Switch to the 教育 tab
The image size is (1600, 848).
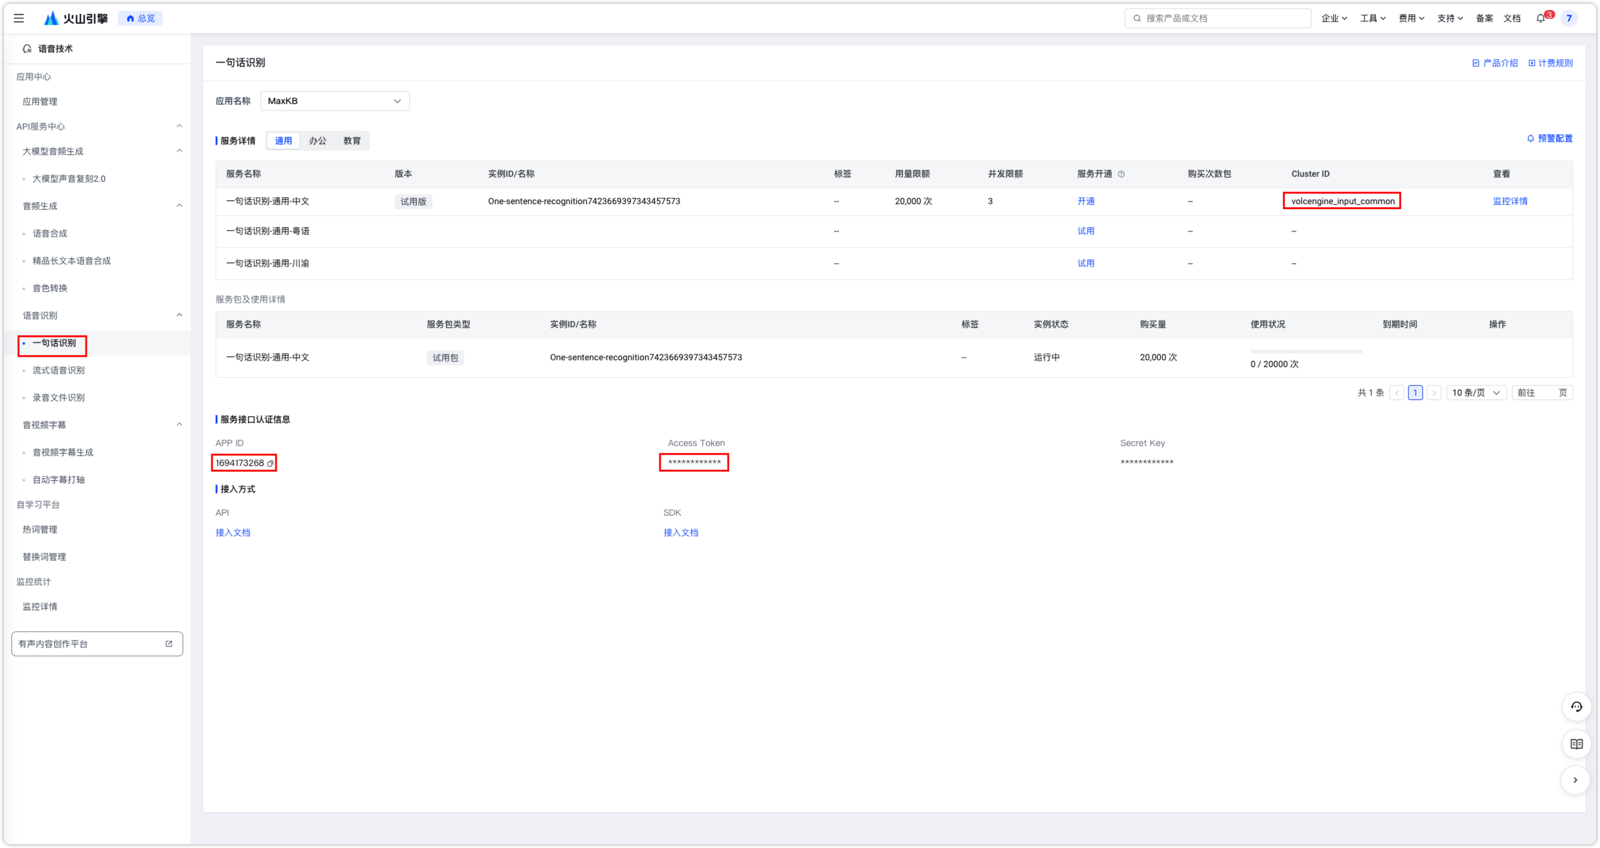(352, 141)
